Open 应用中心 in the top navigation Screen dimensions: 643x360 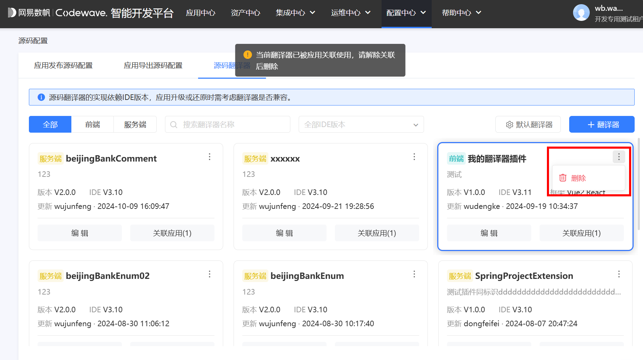(201, 13)
